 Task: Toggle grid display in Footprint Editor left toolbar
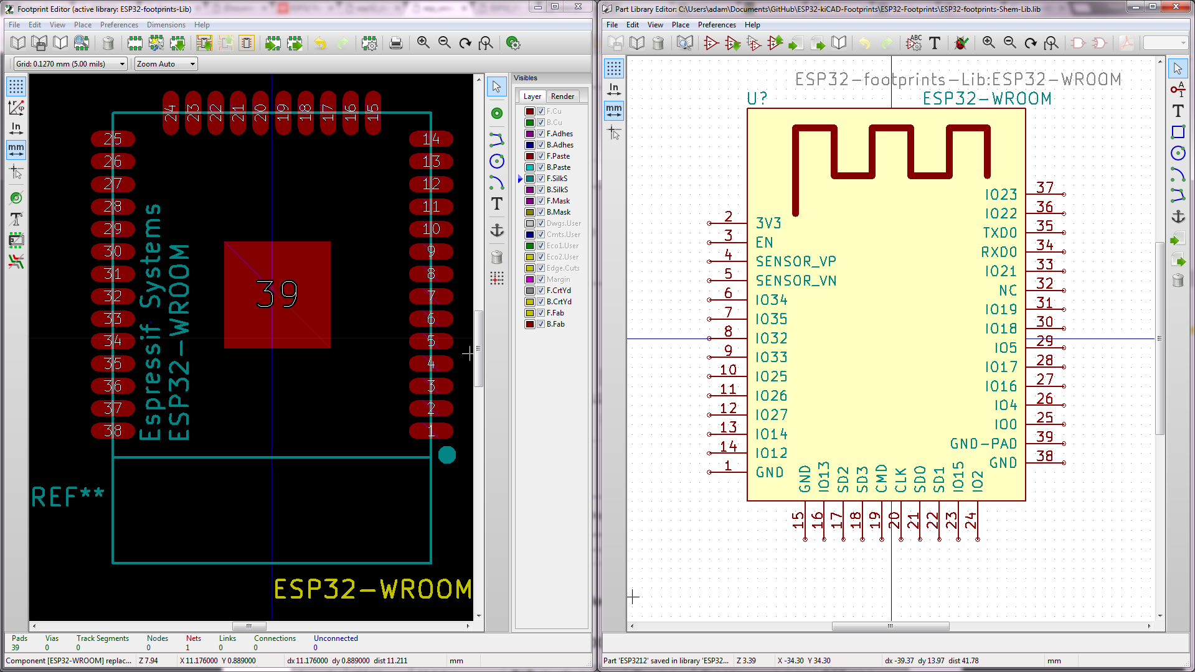16,86
